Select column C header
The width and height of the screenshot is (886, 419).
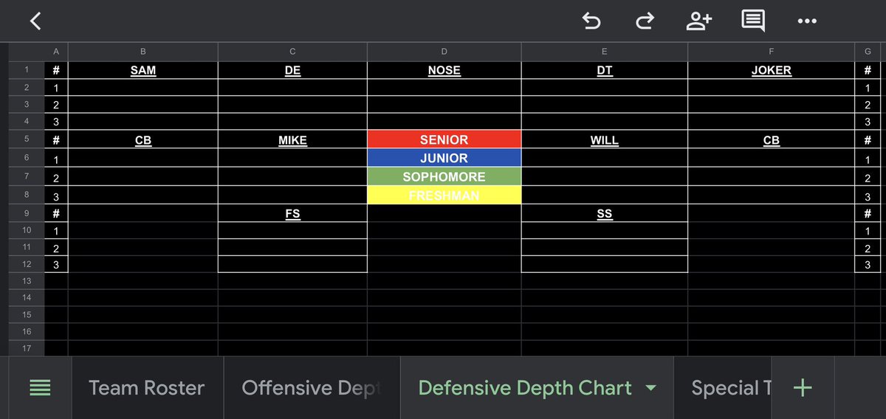292,52
